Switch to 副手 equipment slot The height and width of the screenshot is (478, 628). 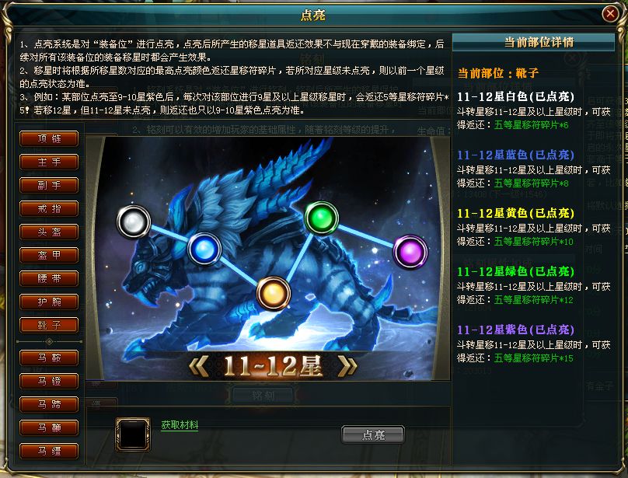pyautogui.click(x=49, y=185)
